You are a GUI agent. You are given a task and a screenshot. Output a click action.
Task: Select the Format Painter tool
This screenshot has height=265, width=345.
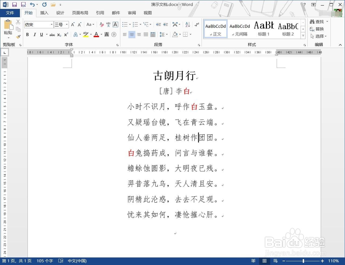[x=18, y=37]
